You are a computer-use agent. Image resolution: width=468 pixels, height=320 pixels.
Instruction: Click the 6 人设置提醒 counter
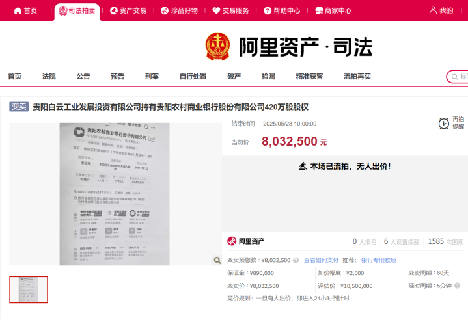(x=402, y=241)
